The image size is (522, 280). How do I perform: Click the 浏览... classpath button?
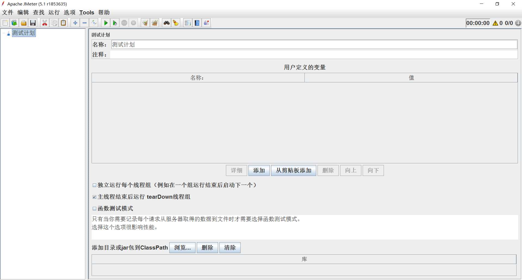pos(182,248)
